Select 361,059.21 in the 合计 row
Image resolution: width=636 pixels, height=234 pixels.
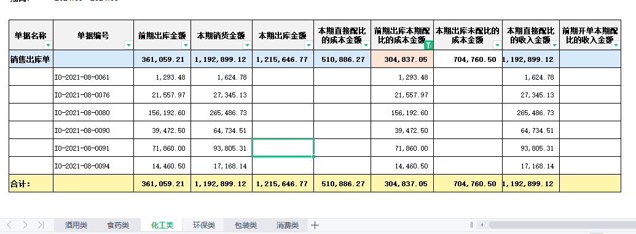[162, 184]
